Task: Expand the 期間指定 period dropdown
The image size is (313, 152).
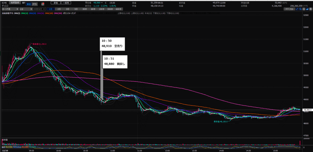Action: (x=39, y=9)
